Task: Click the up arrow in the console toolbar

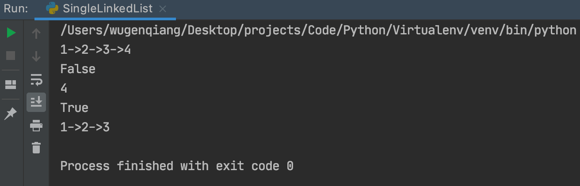Action: [36, 33]
